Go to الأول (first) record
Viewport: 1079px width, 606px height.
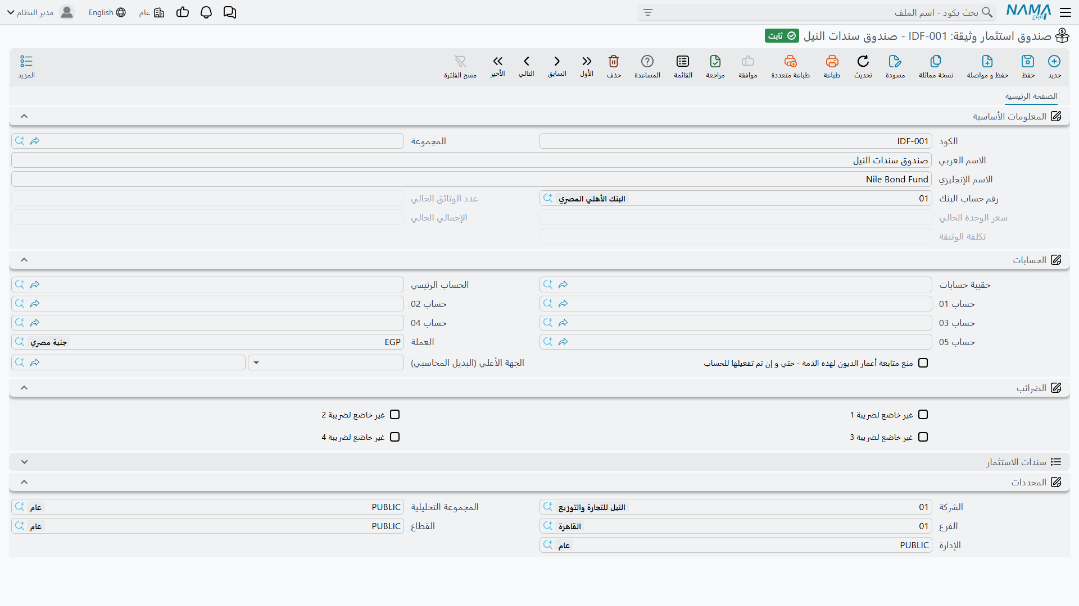click(587, 61)
